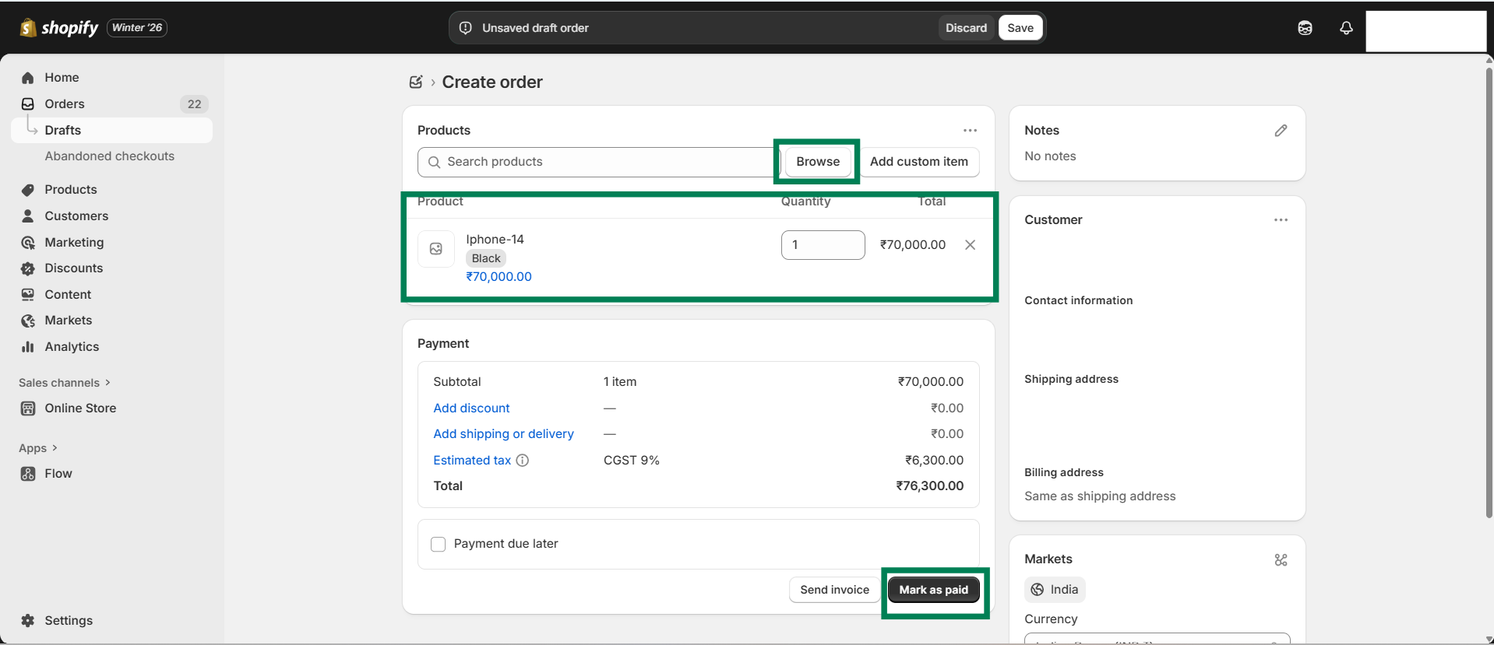Go to Abandoned checkouts in sidebar
This screenshot has height=645, width=1494.
coord(109,156)
